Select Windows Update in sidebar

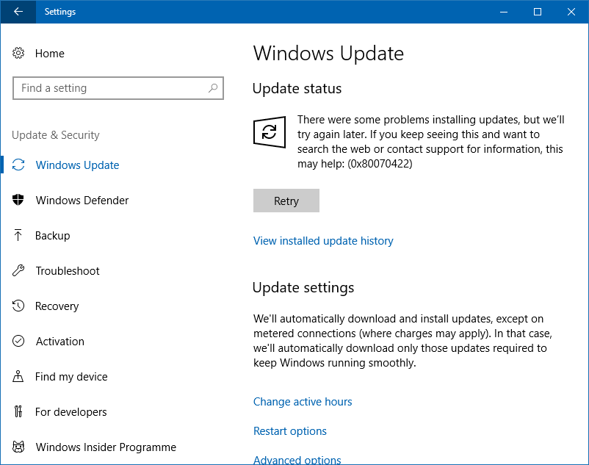pos(77,165)
